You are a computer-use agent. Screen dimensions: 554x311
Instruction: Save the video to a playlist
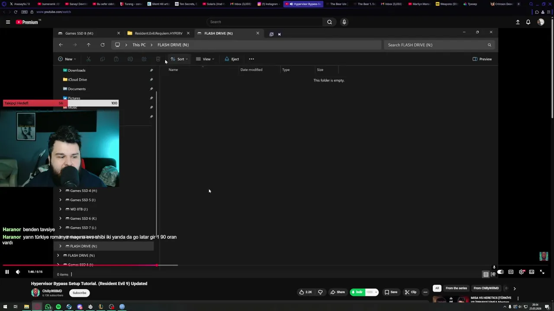coord(391,292)
